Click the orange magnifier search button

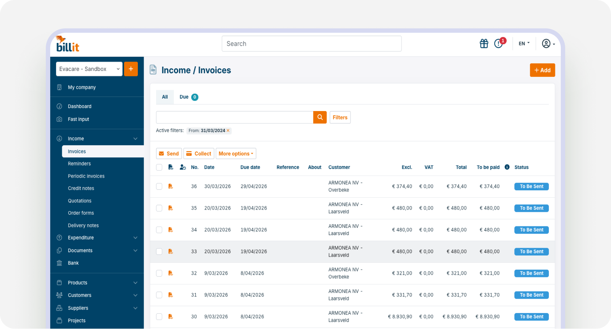tap(320, 117)
